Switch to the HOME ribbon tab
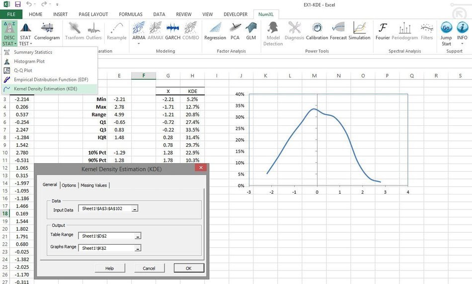 35,14
